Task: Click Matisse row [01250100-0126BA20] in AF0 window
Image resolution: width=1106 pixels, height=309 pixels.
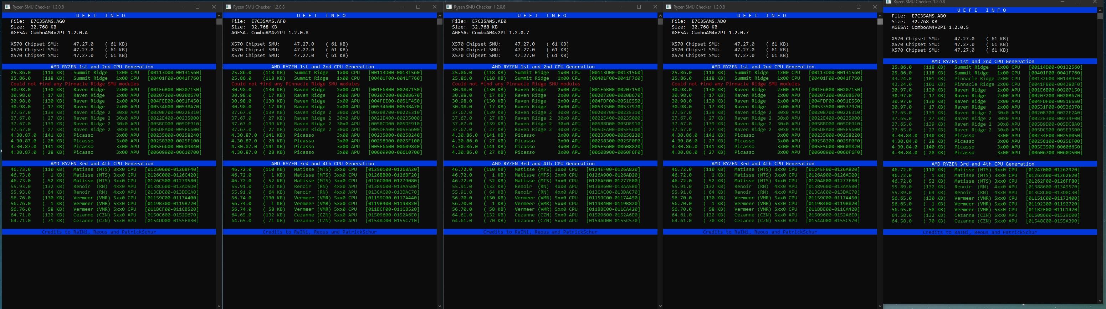Action: point(326,169)
